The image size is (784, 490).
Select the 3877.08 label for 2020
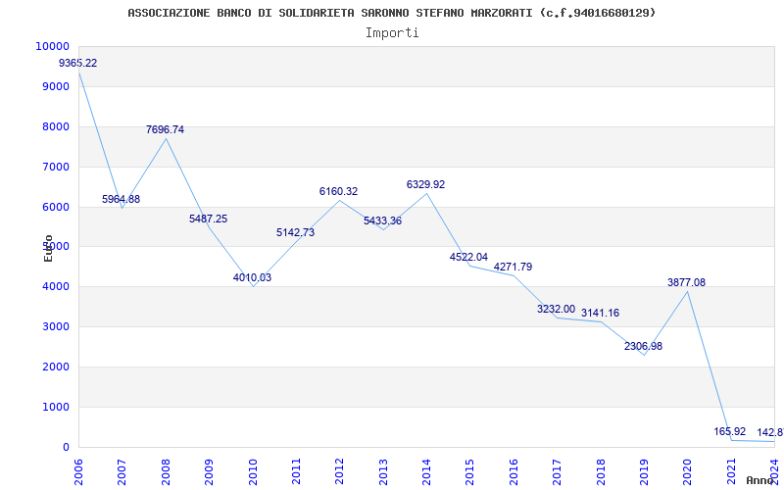686,282
